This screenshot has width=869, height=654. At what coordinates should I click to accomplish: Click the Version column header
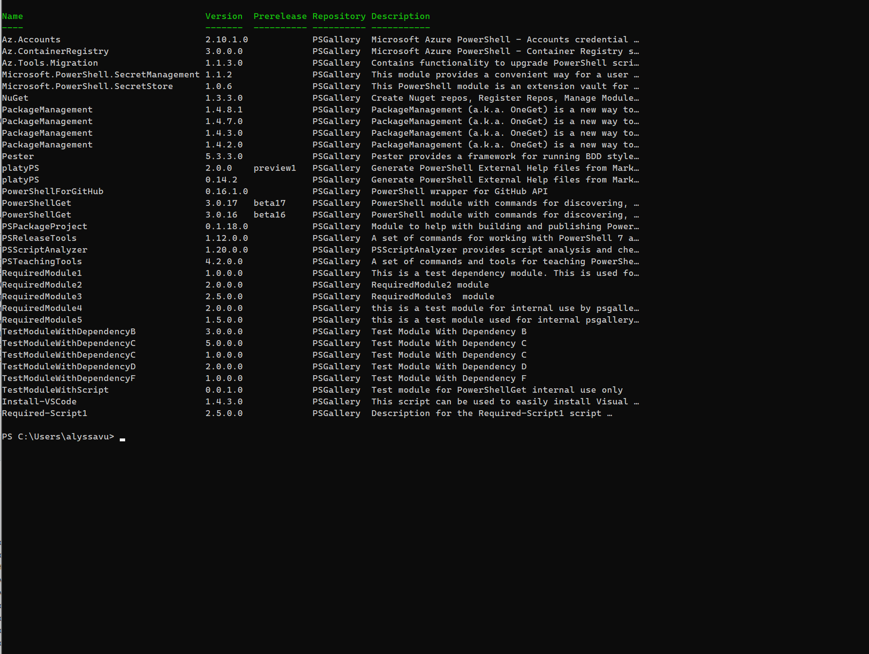point(224,16)
